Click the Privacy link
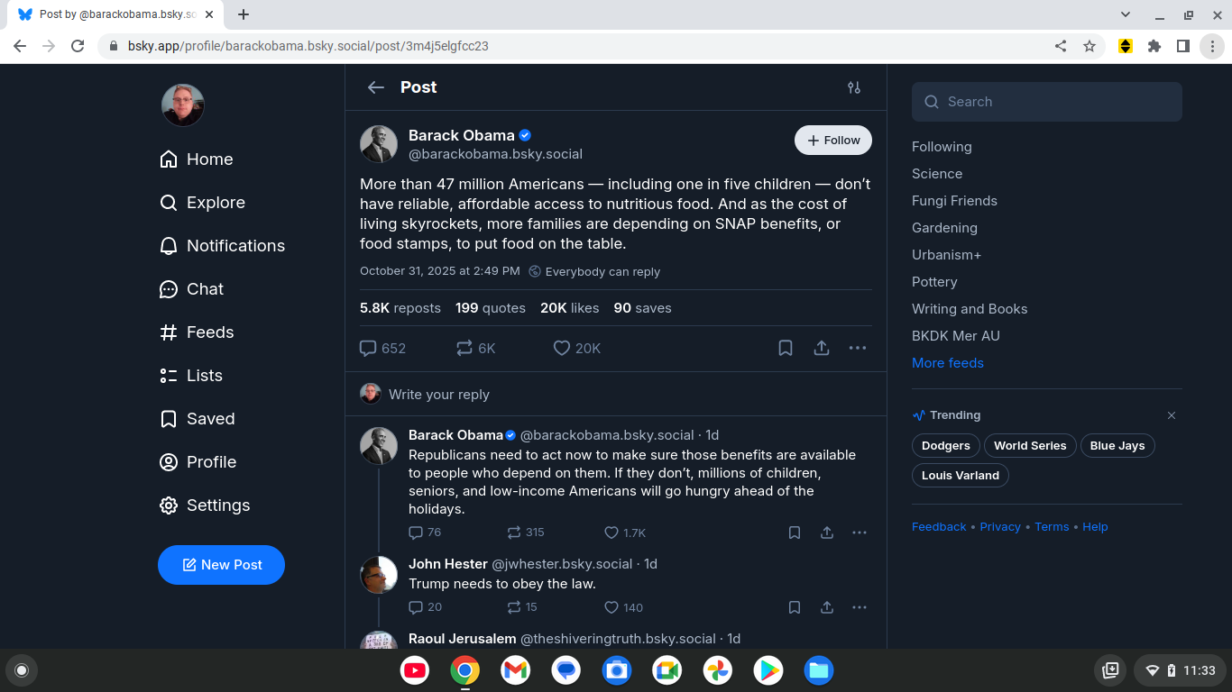1232x692 pixels. point(1000,527)
